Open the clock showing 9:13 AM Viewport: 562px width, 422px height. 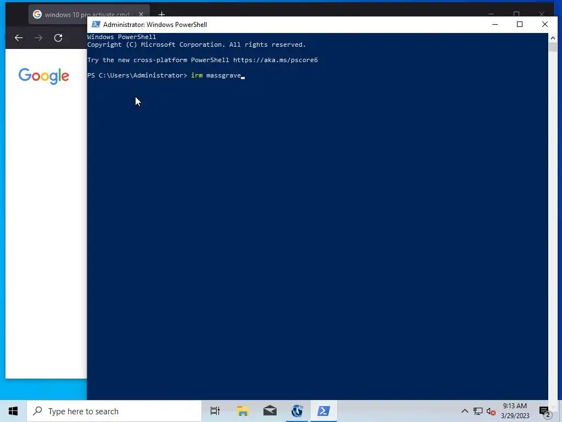[x=515, y=411]
